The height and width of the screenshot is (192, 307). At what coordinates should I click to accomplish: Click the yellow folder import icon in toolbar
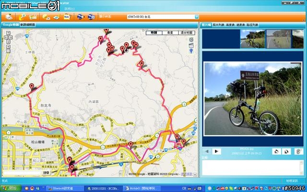23,17
